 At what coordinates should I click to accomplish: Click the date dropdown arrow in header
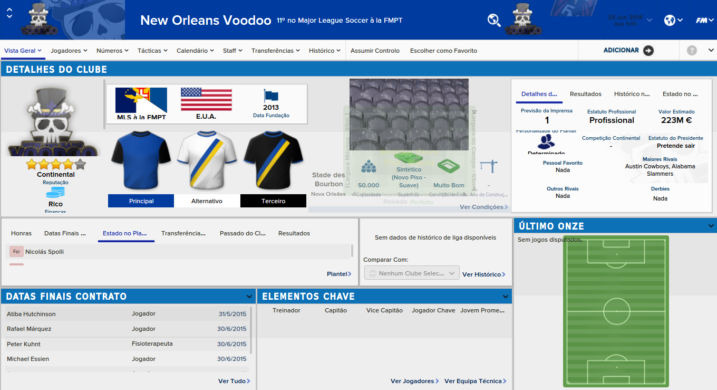650,21
